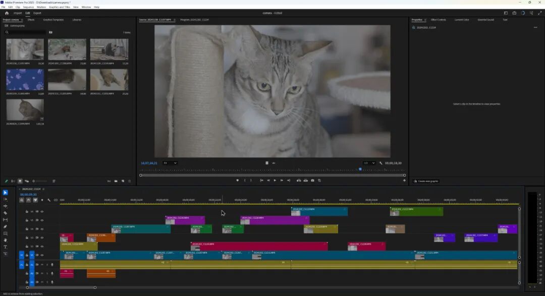This screenshot has height=296, width=545.
Task: Open the Home screen icon
Action: click(7, 13)
